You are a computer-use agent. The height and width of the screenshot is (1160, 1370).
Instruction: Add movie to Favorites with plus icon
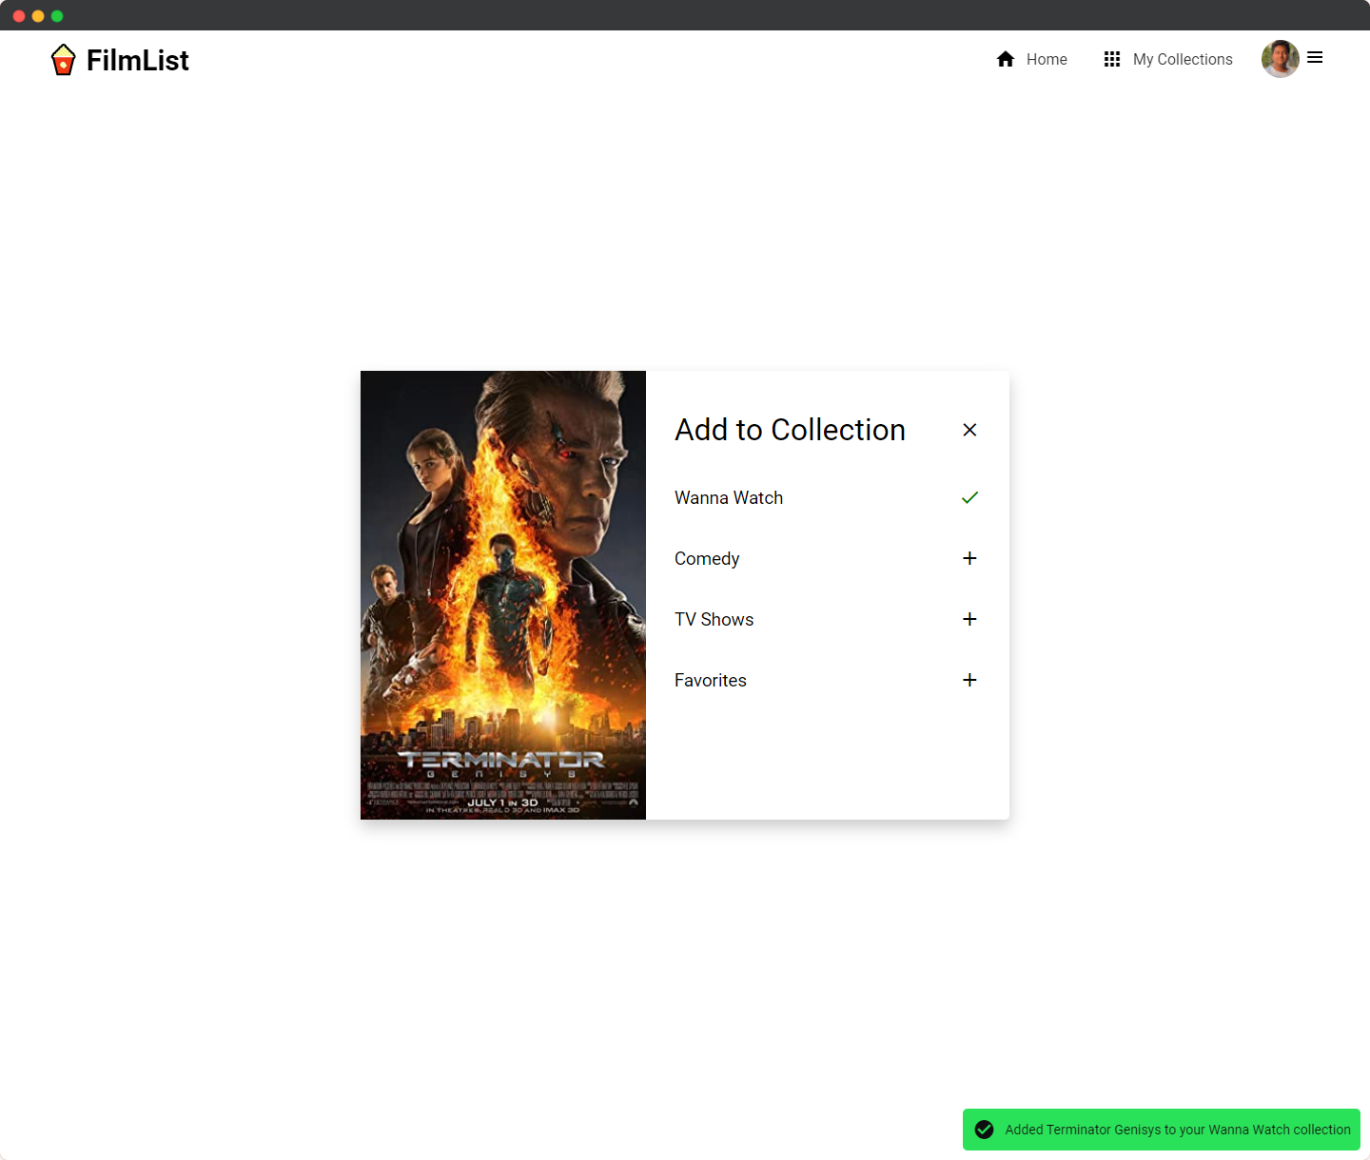click(x=969, y=680)
